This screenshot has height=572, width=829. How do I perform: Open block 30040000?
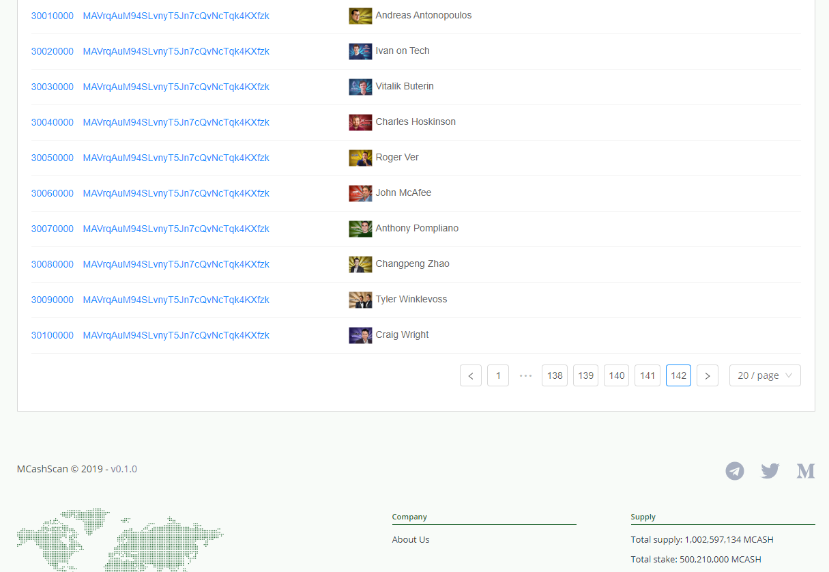click(x=53, y=122)
